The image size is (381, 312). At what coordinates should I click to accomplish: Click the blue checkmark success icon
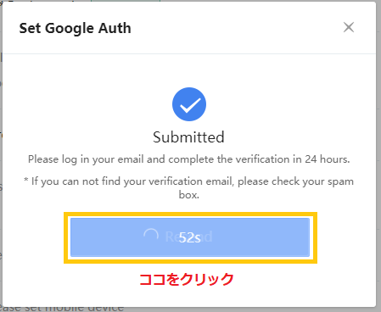[189, 104]
